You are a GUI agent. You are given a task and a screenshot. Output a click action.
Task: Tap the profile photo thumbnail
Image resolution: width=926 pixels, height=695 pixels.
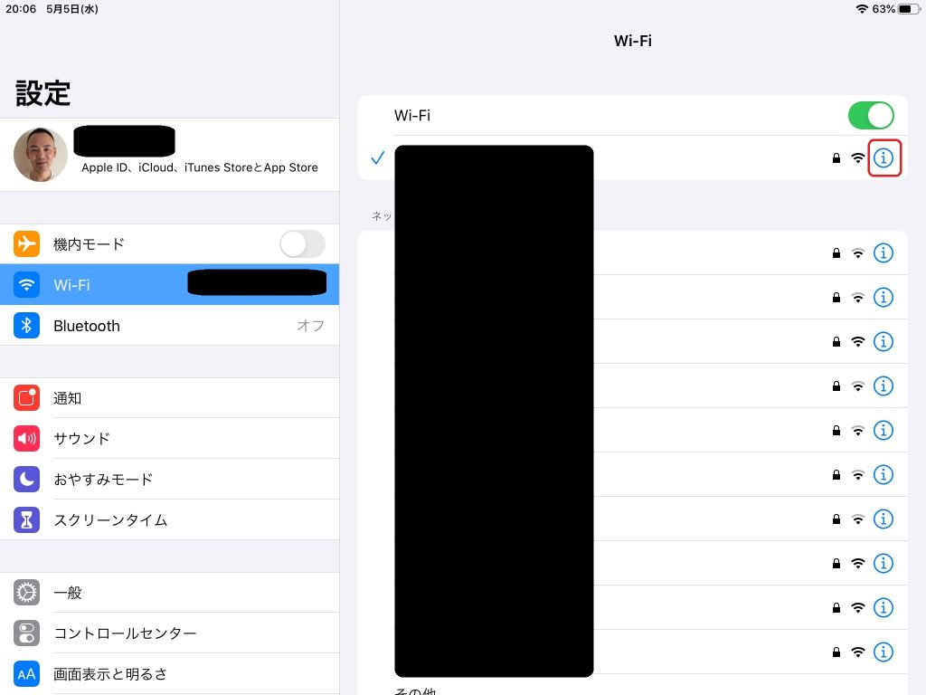coord(41,155)
